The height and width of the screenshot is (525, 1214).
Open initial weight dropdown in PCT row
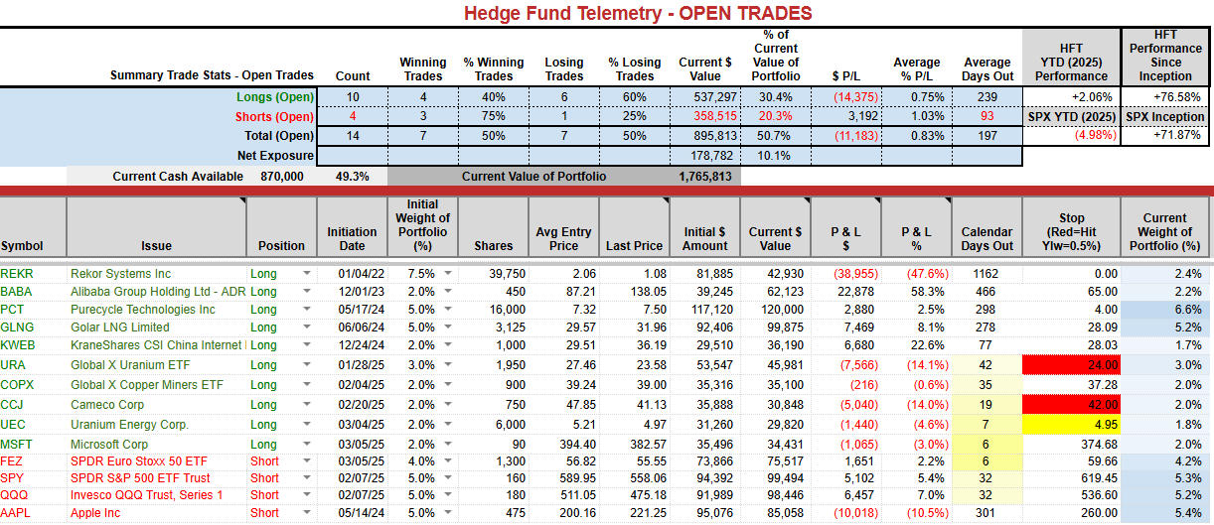pyautogui.click(x=449, y=310)
